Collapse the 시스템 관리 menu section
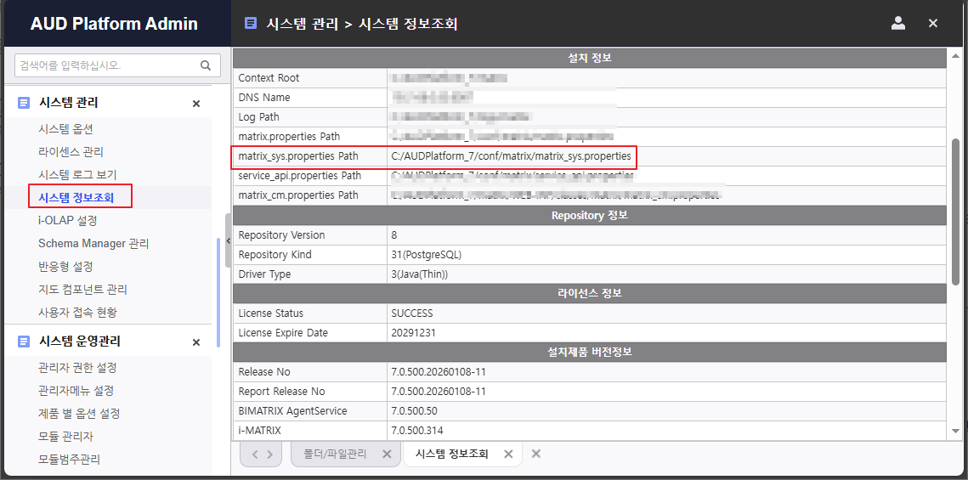The image size is (968, 480). pyautogui.click(x=196, y=104)
